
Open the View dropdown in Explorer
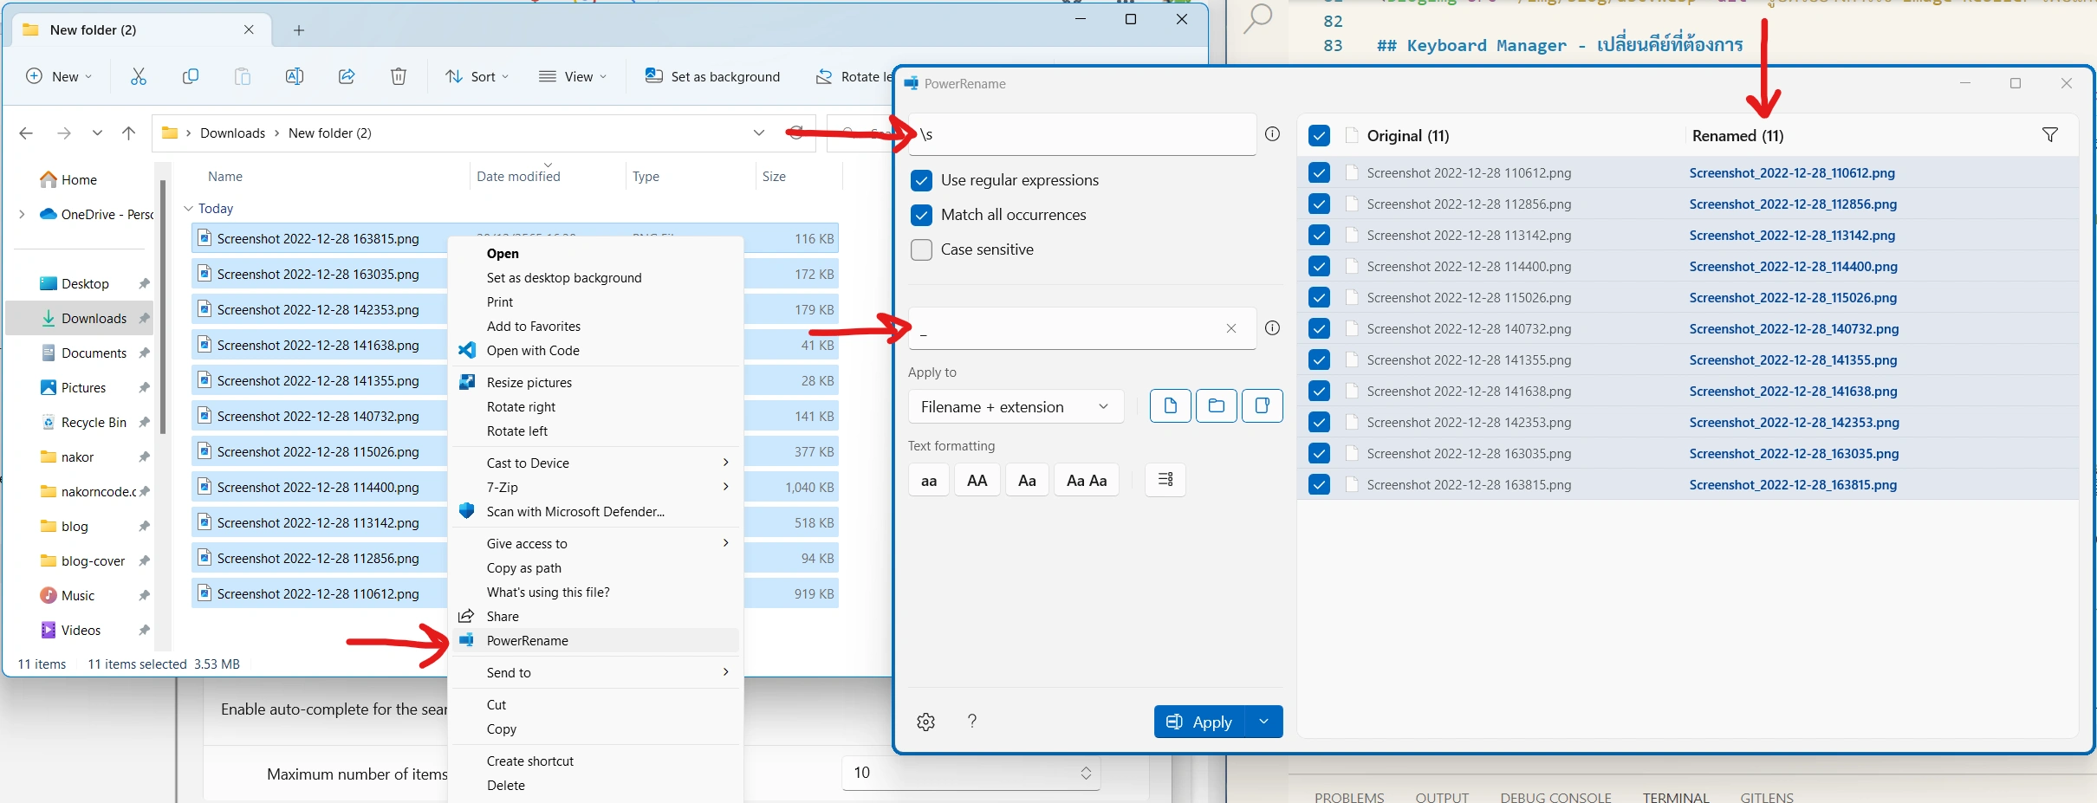pyautogui.click(x=572, y=76)
